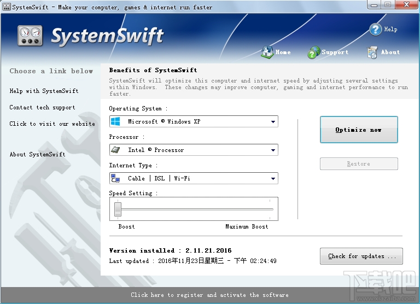The width and height of the screenshot is (420, 304).
Task: Open About SystemSwift sidebar link
Action: (38, 154)
